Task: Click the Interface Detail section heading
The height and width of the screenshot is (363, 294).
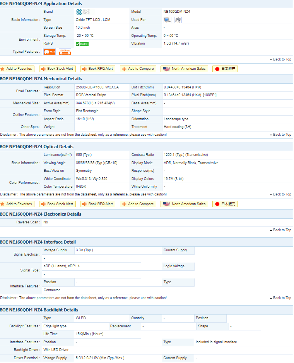Action: 38,242
